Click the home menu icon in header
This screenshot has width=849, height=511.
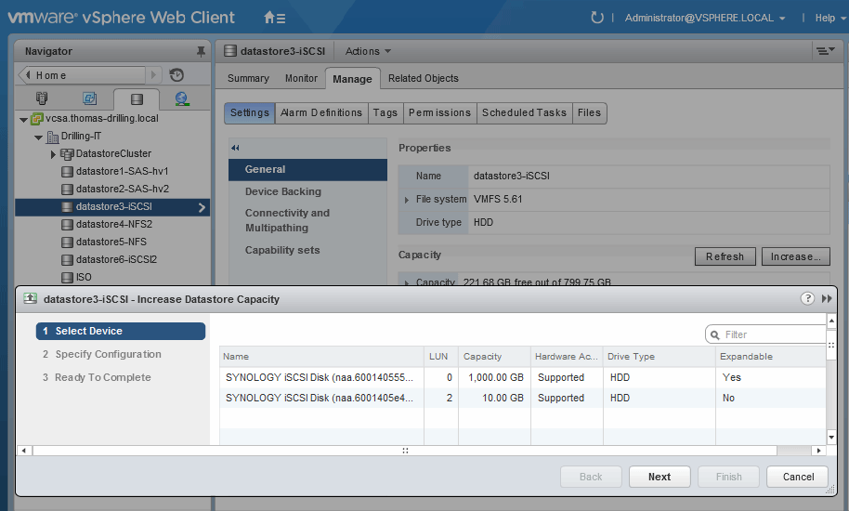(274, 18)
